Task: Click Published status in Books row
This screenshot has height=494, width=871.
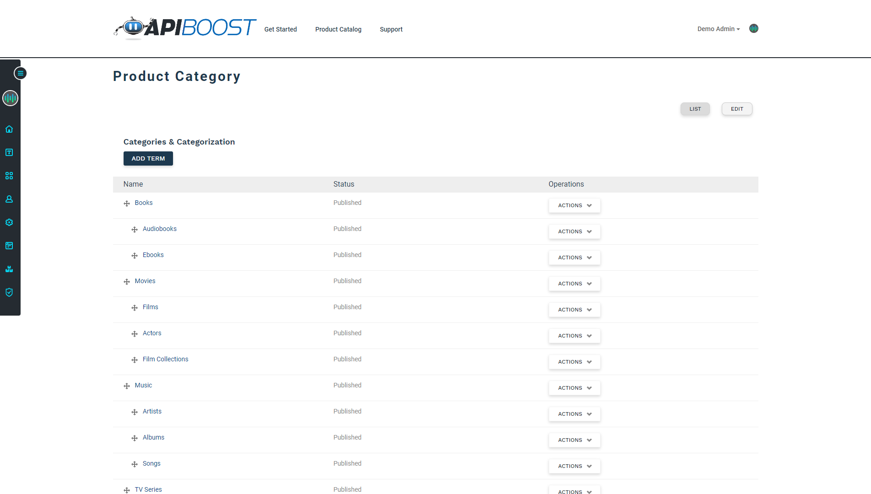Action: pyautogui.click(x=347, y=203)
